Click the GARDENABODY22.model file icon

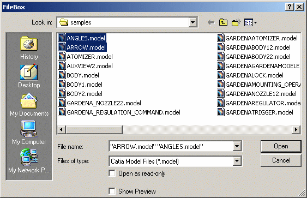221,56
